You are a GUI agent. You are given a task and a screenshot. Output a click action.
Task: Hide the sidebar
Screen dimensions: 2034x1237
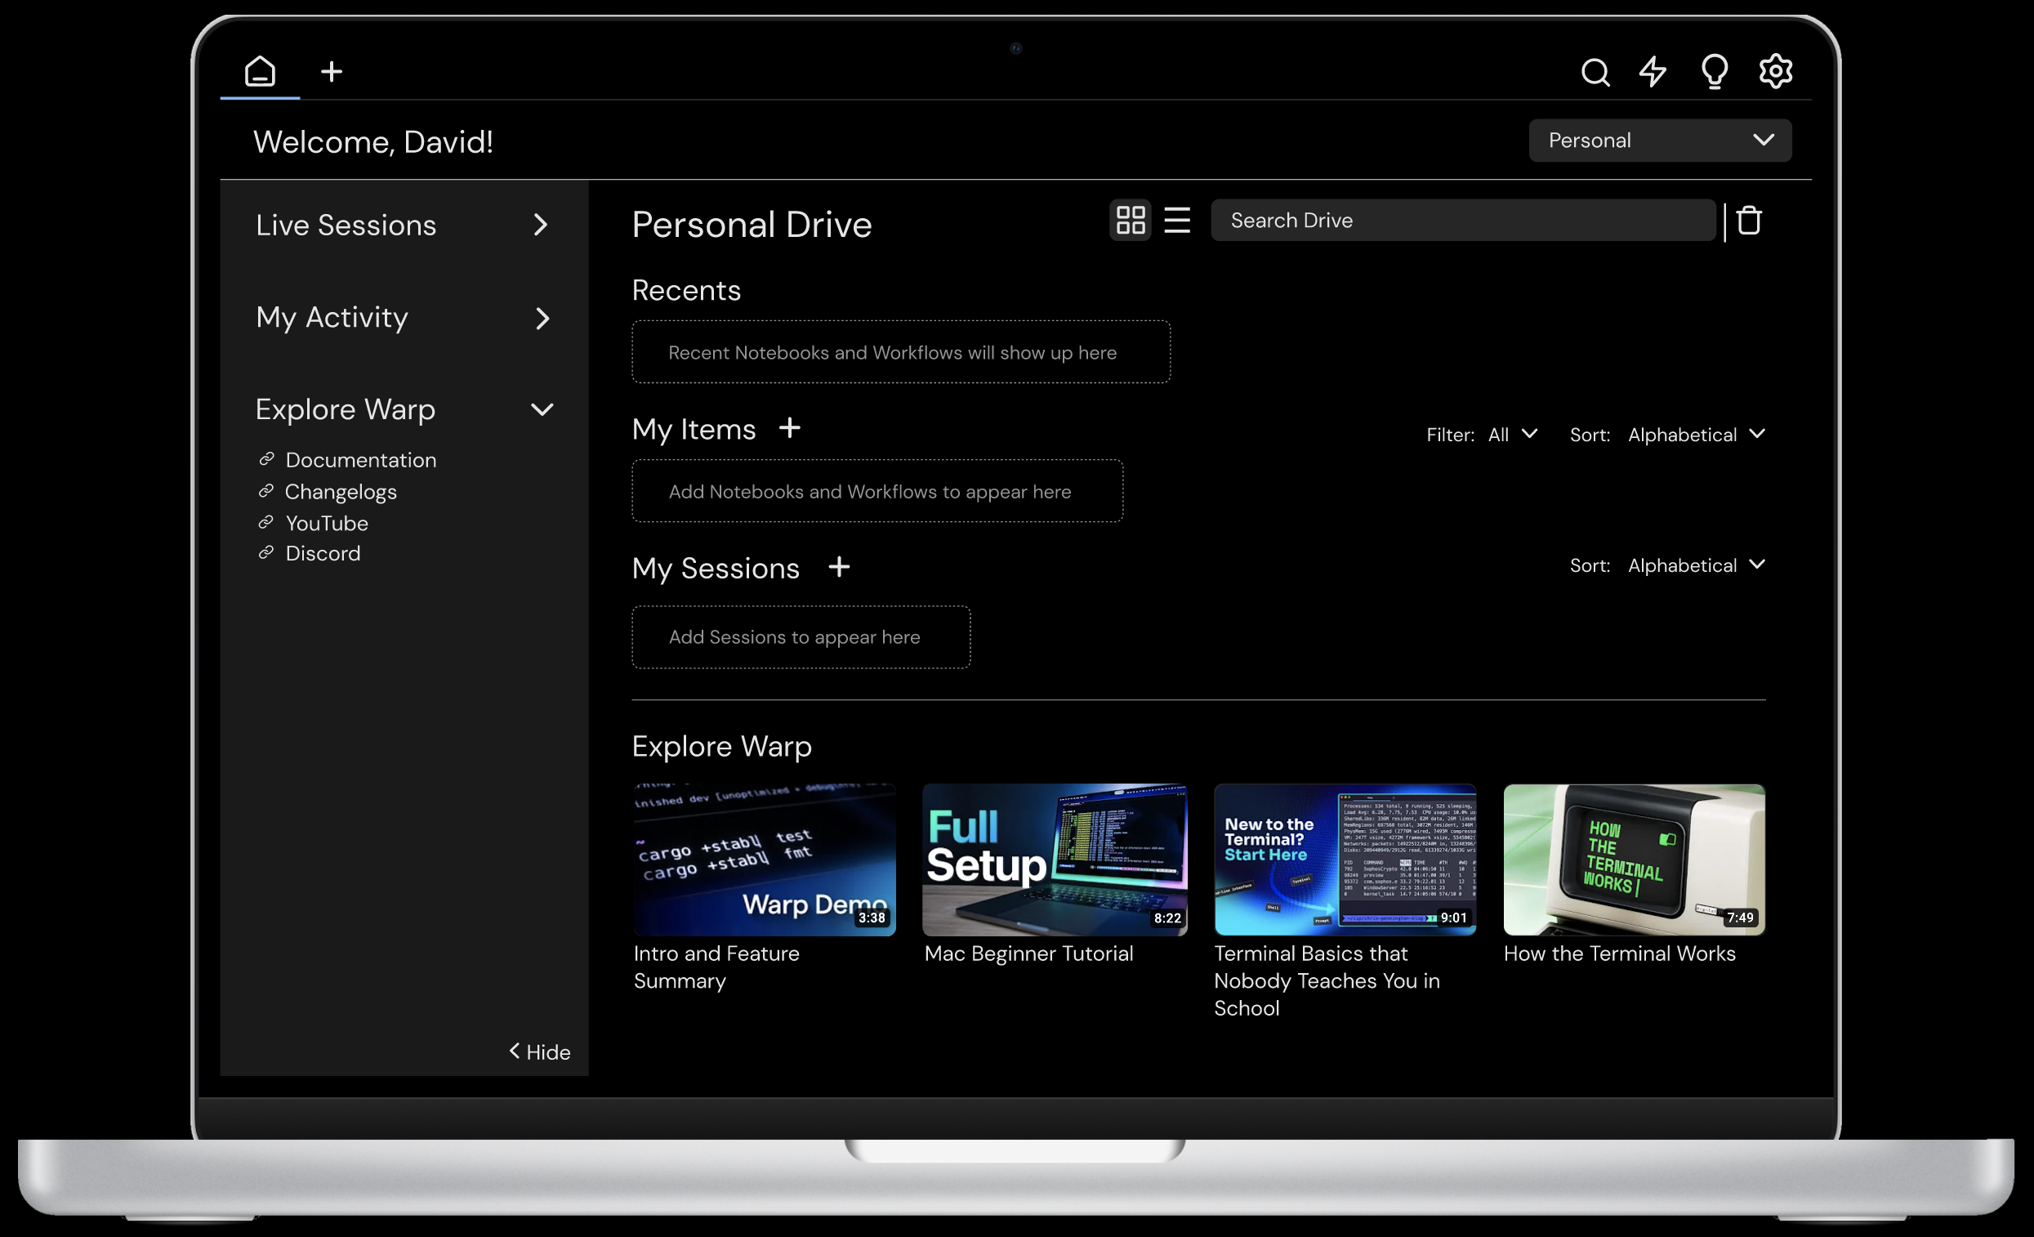tap(539, 1052)
